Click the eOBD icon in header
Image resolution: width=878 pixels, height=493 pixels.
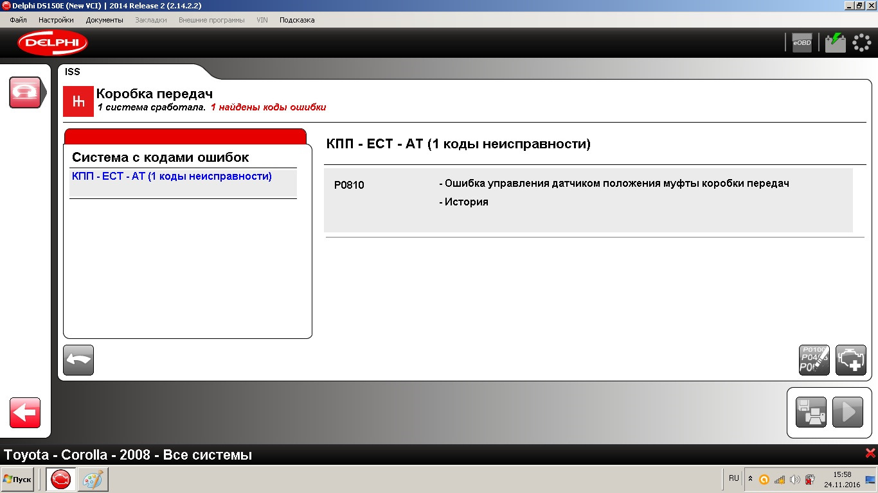click(x=802, y=42)
